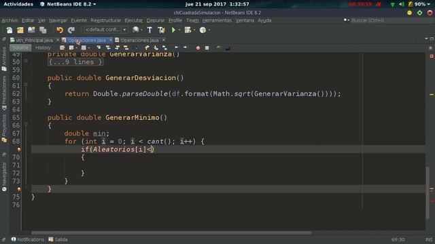Open the default config combo box
The height and width of the screenshot is (244, 435).
pyautogui.click(x=106, y=30)
